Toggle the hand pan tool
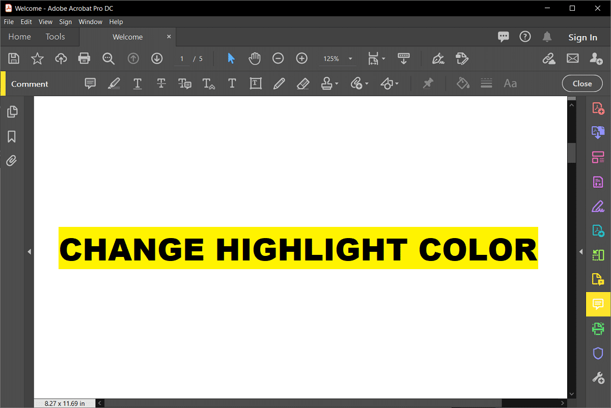The height and width of the screenshot is (408, 611). (254, 58)
